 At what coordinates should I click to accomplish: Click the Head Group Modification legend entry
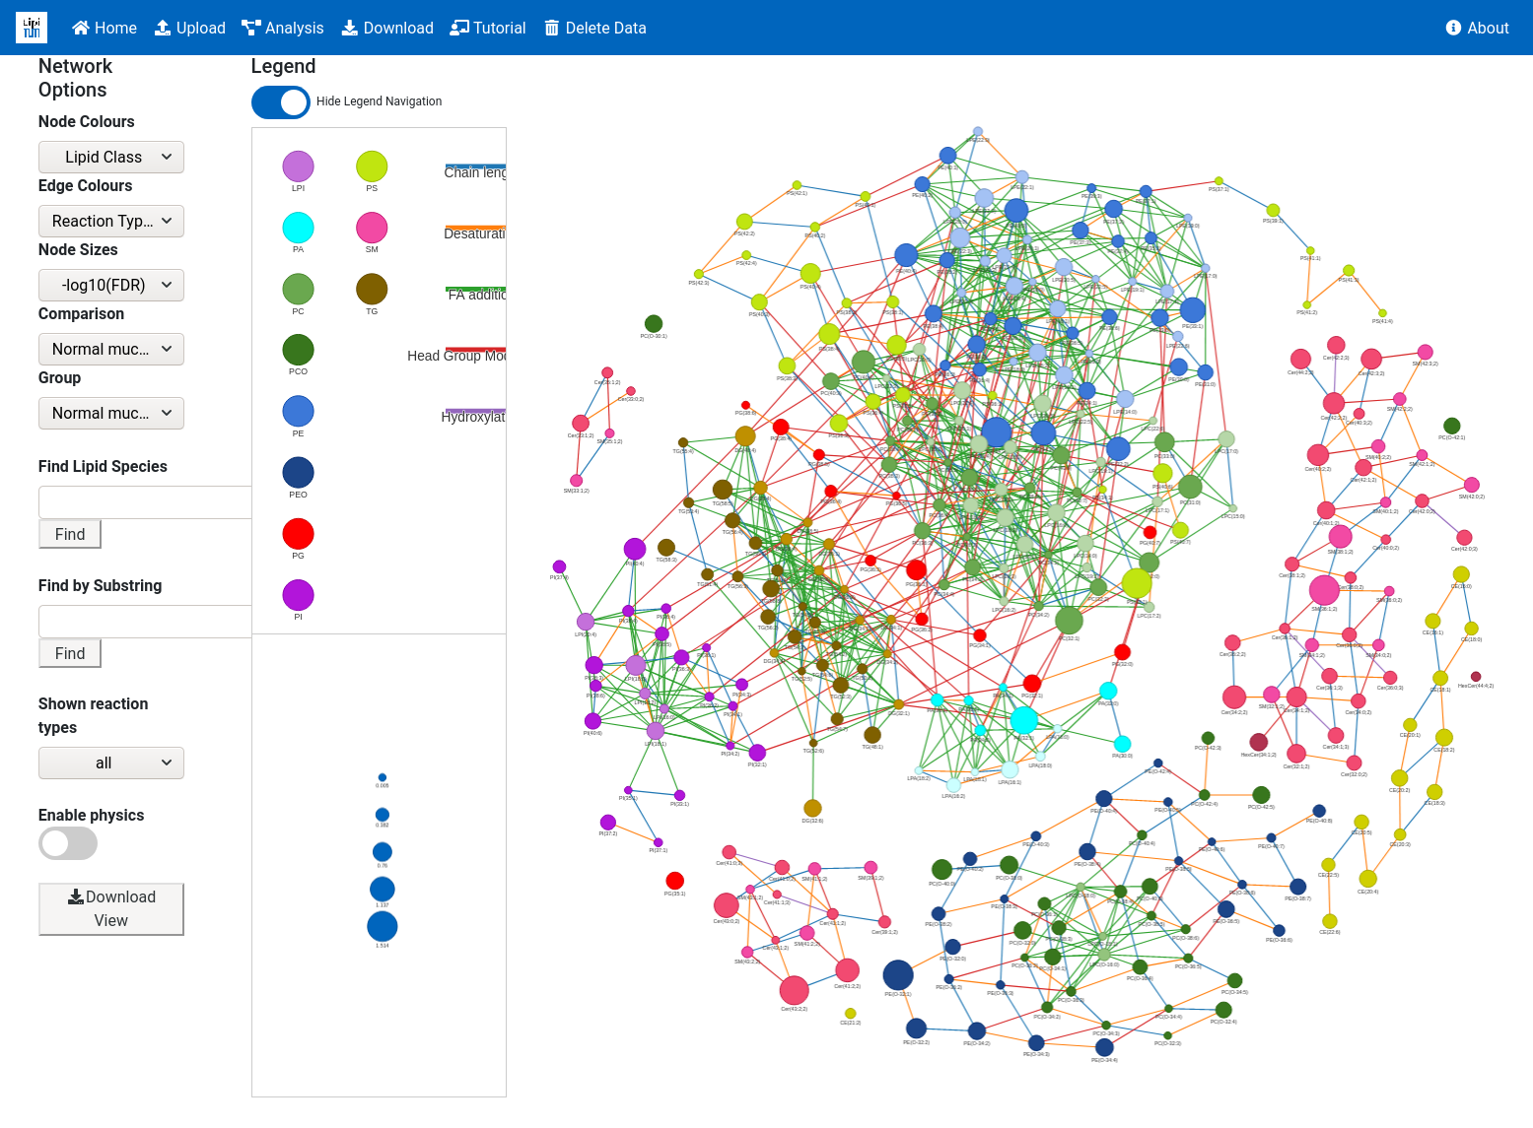click(456, 355)
